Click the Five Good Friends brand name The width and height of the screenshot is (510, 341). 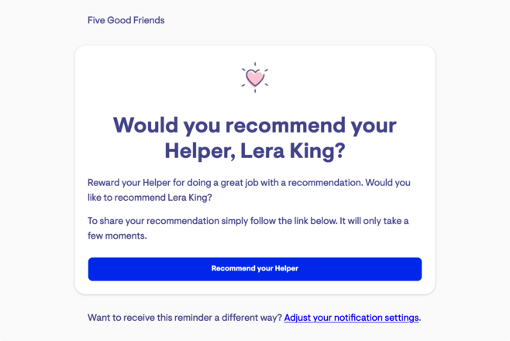[x=126, y=20]
